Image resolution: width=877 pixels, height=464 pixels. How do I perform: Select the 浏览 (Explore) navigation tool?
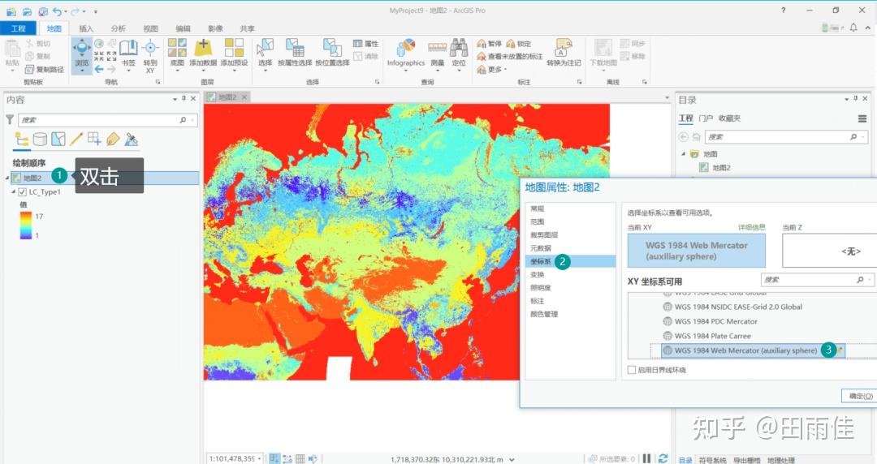click(82, 55)
